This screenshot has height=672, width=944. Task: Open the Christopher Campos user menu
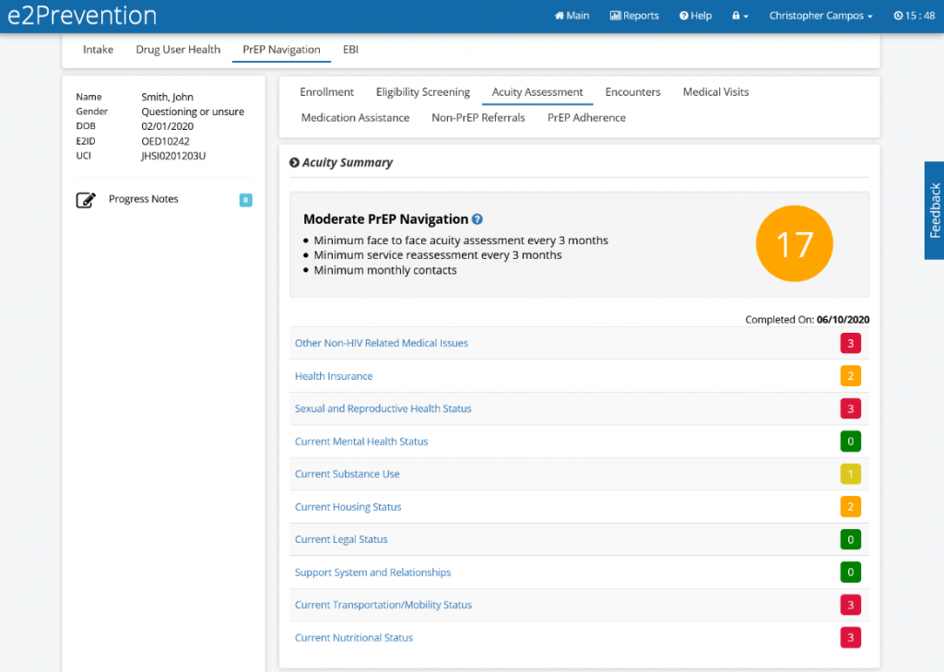click(820, 16)
